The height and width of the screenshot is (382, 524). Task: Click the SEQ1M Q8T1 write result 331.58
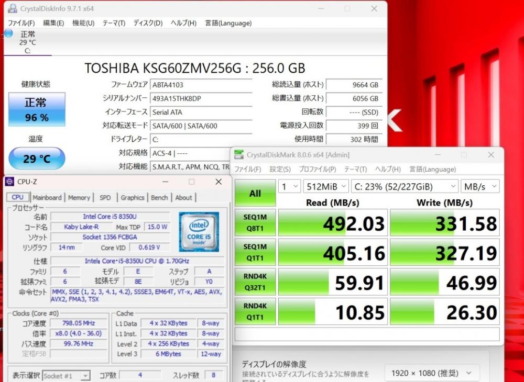(x=445, y=222)
